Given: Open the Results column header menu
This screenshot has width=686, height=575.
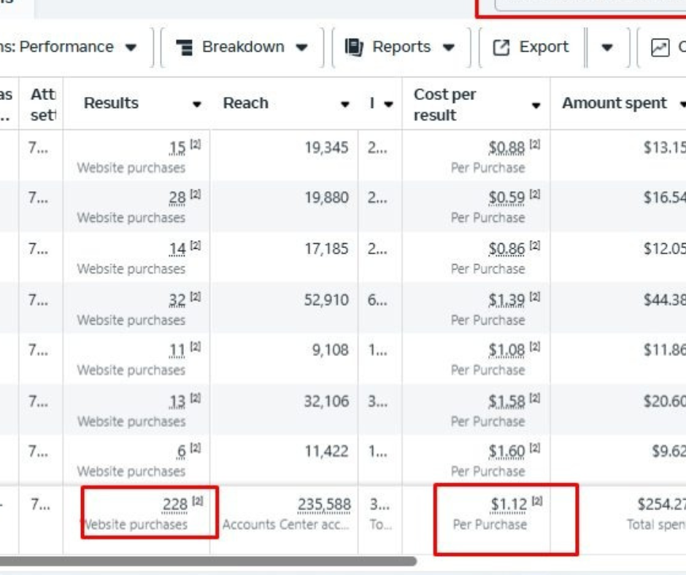Looking at the screenshot, I should click(197, 104).
